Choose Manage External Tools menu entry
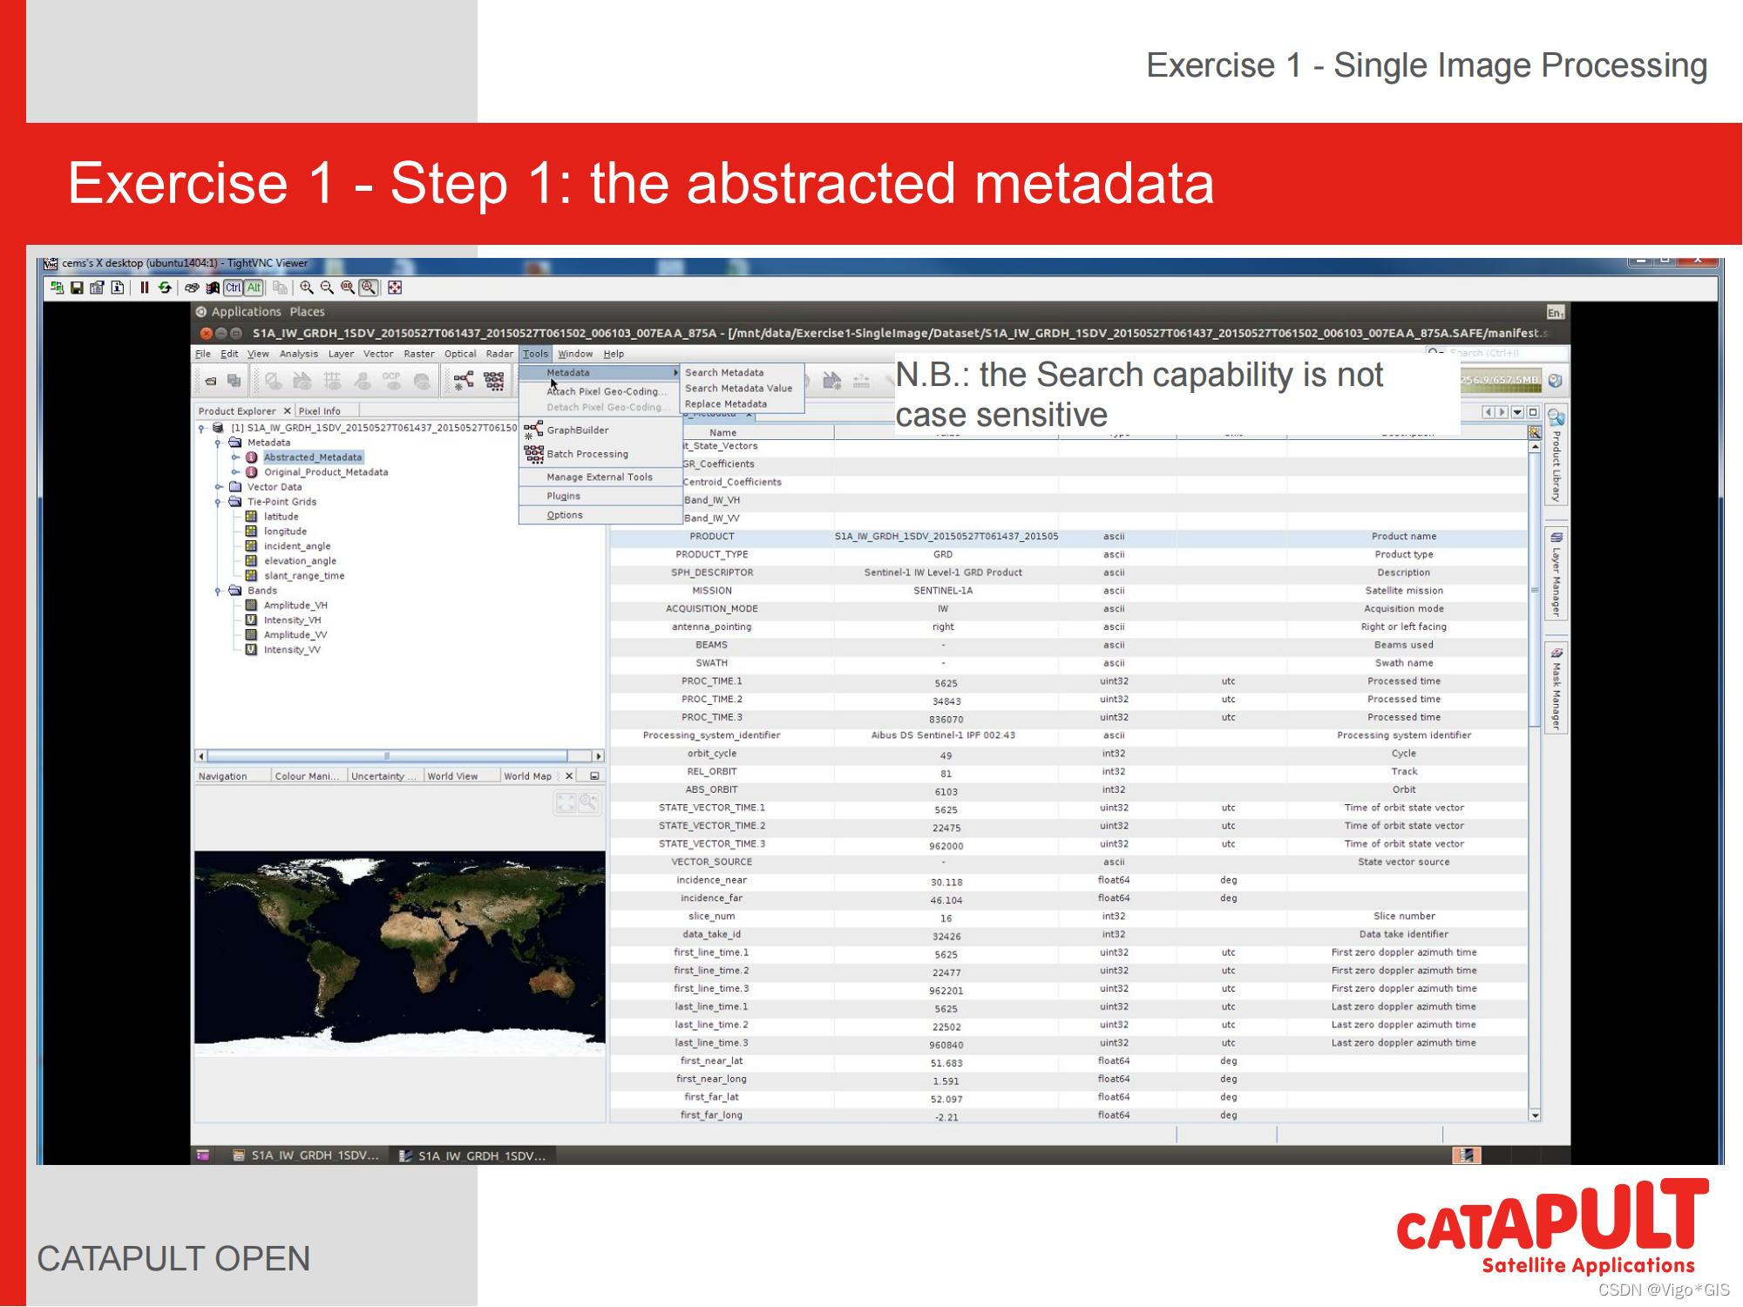Screen dimensions: 1743x1307 [x=600, y=477]
